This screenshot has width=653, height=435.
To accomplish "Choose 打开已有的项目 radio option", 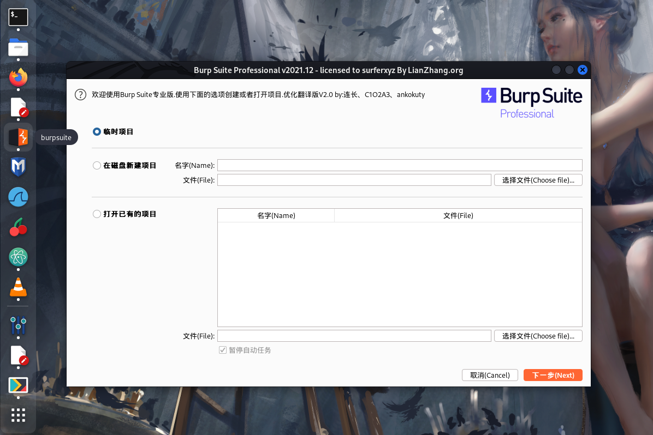I will coord(97,214).
